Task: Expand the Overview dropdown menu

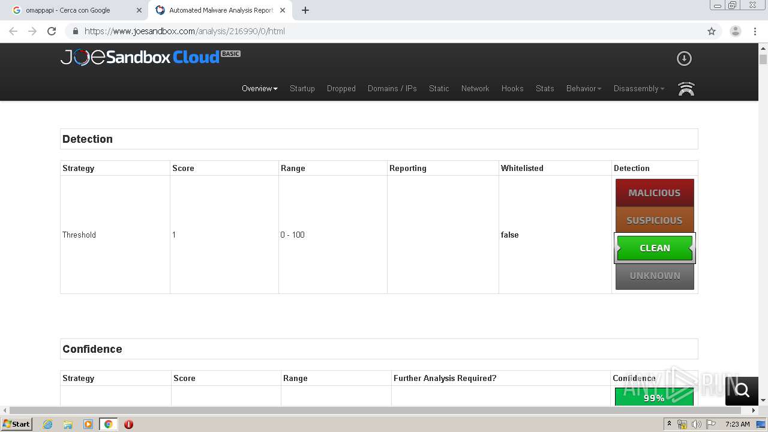Action: 259,88
